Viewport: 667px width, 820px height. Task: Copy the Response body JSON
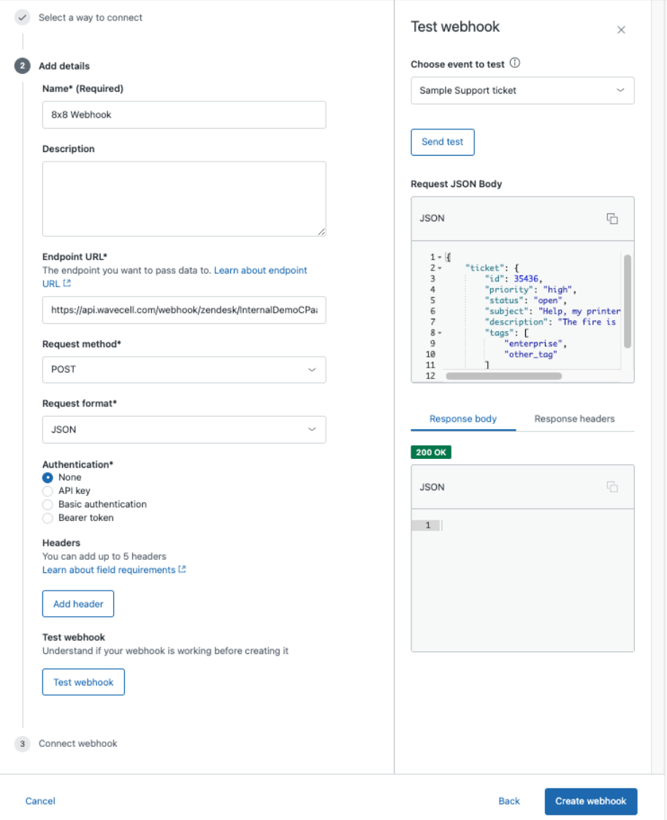point(612,487)
